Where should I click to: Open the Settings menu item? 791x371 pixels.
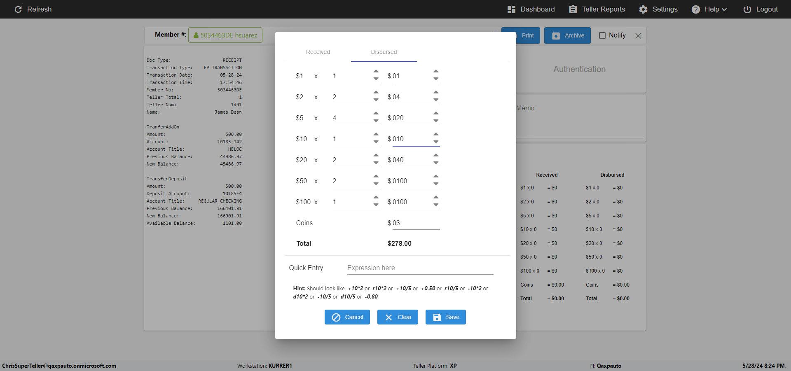tap(658, 9)
